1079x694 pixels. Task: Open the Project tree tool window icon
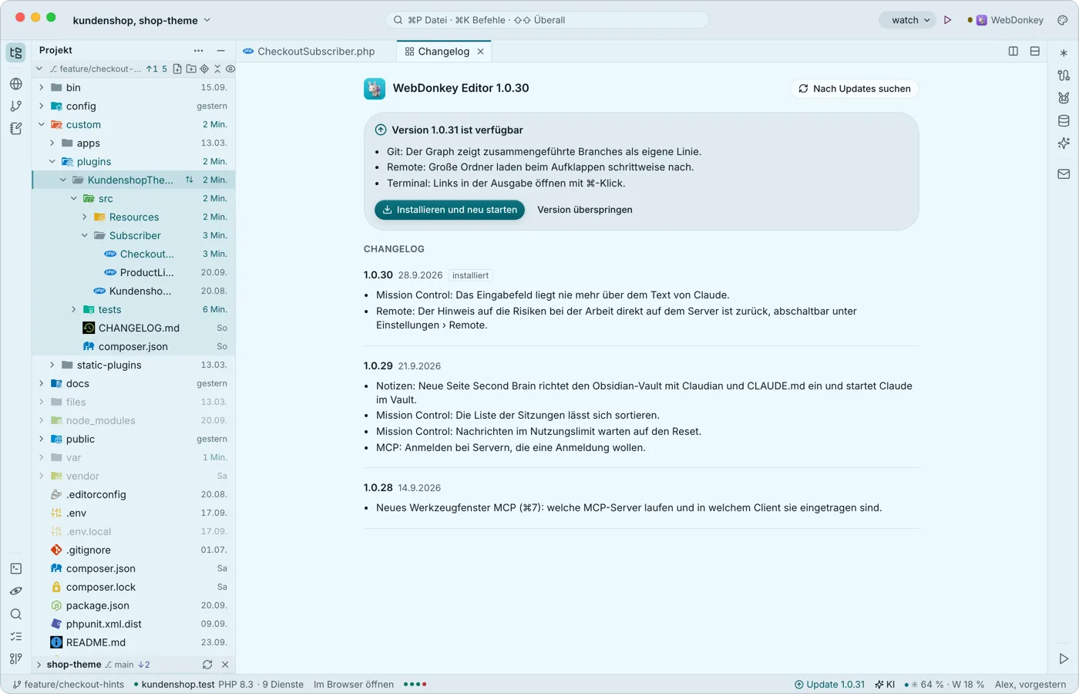tap(15, 52)
